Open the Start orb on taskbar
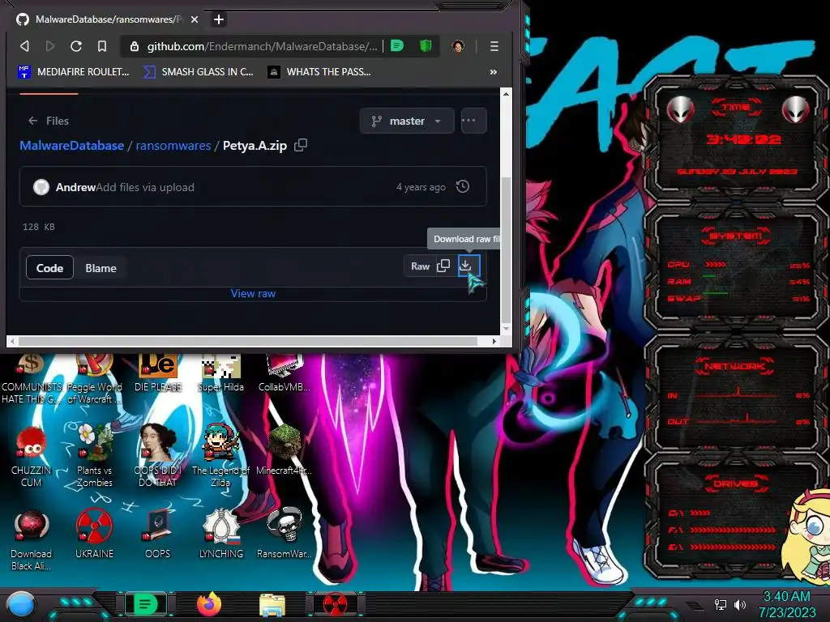Viewport: 830px width, 622px height. pyautogui.click(x=21, y=604)
